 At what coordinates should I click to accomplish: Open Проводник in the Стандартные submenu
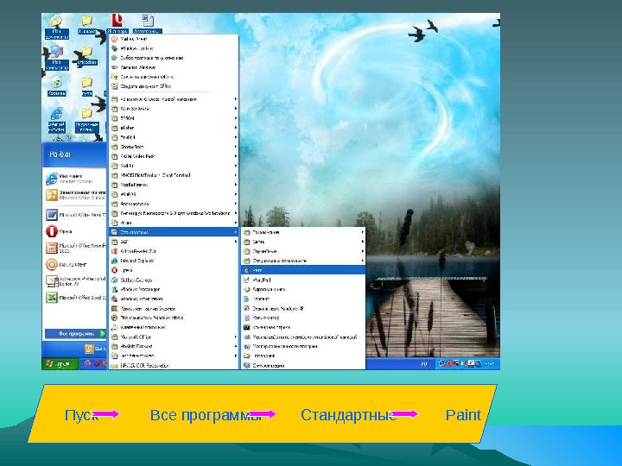click(x=303, y=356)
